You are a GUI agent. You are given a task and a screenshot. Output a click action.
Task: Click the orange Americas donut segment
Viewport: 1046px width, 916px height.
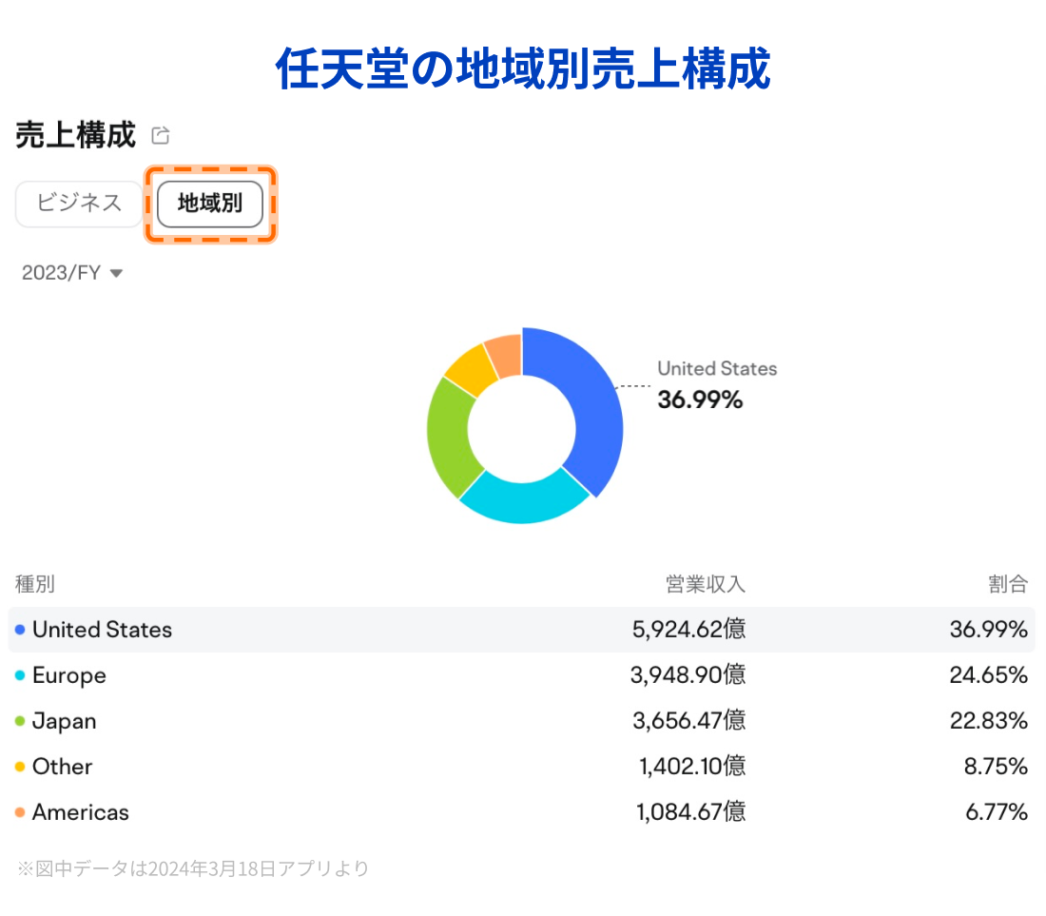point(505,355)
